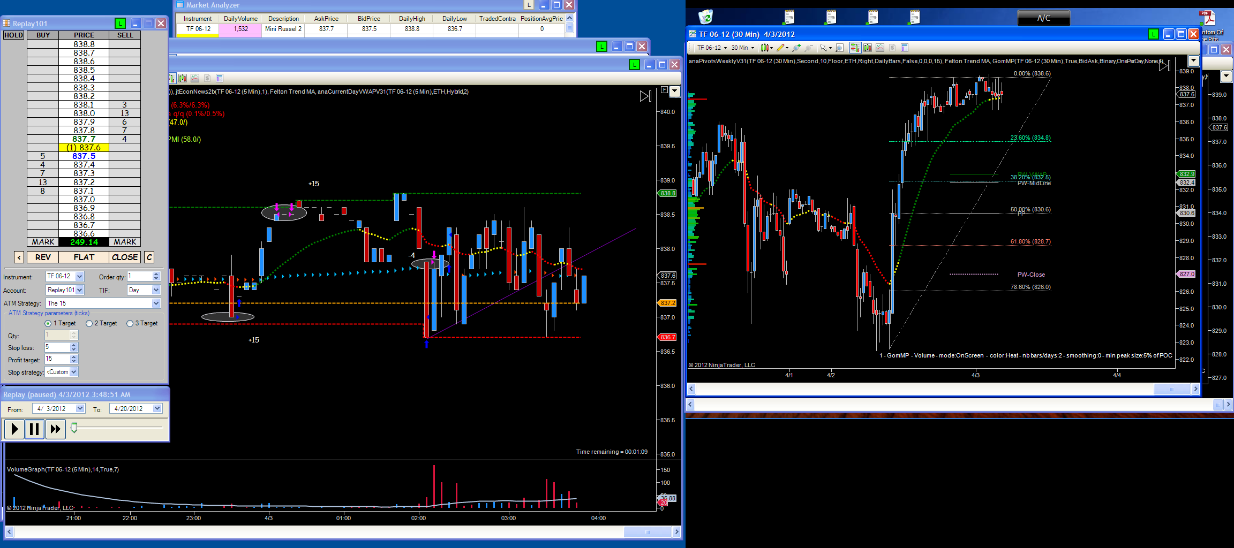Open the data box magnifier in 30 Min chart
The width and height of the screenshot is (1234, 548).
pos(839,48)
